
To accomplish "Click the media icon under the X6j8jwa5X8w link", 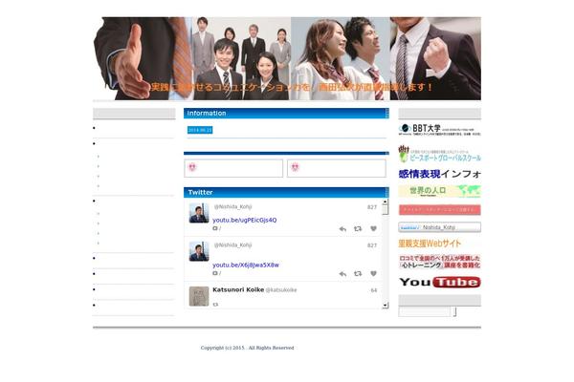I will (215, 273).
